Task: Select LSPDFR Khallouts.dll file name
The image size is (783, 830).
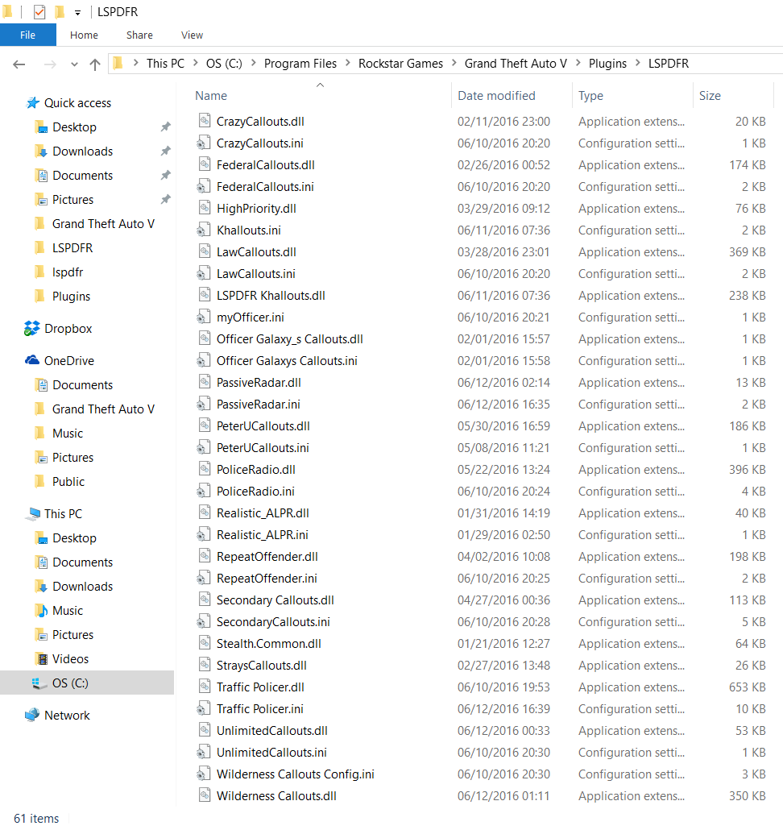Action: tap(271, 296)
